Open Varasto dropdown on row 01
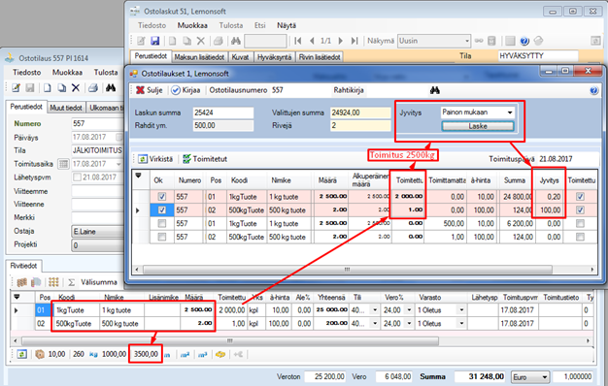The width and height of the screenshot is (608, 386). click(x=461, y=310)
